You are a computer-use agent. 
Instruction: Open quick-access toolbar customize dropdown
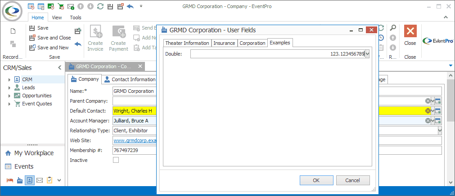(141, 6)
